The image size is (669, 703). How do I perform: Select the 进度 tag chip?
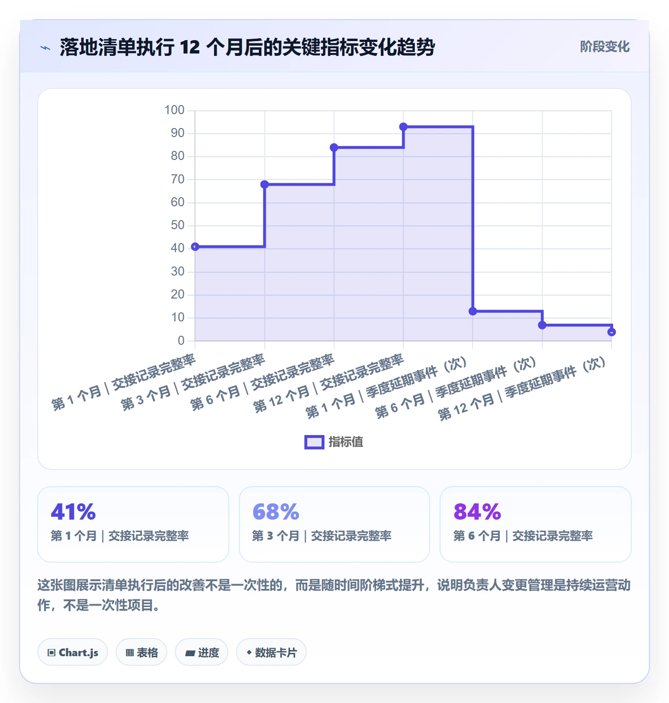coord(202,652)
